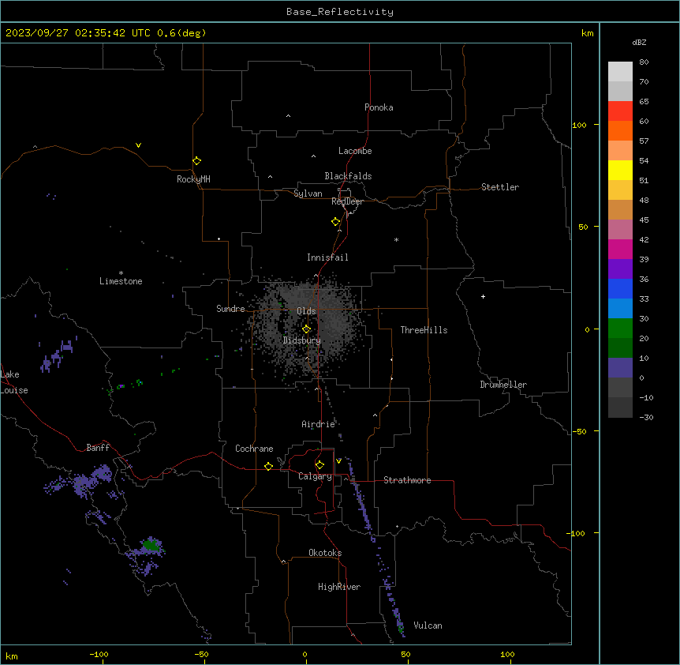Click the dBZ legend heading

click(x=639, y=43)
